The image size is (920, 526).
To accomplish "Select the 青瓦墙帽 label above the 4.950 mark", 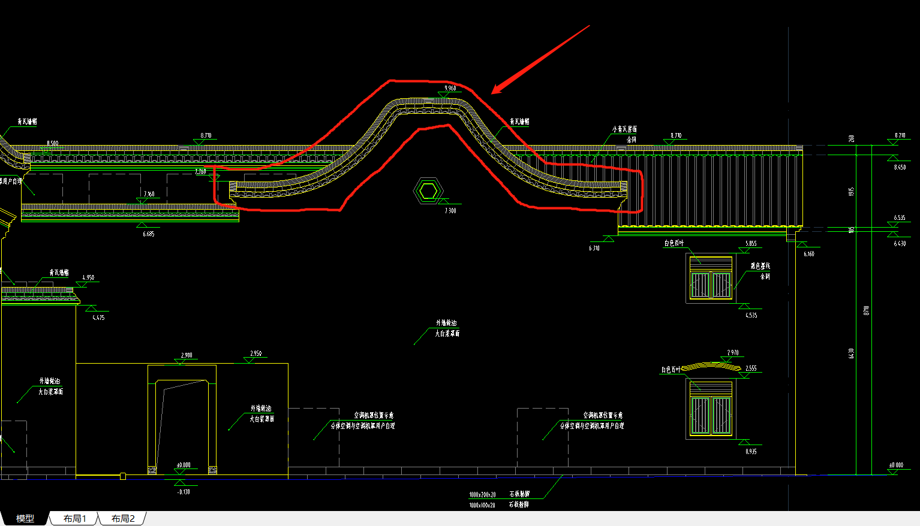I will tap(59, 273).
